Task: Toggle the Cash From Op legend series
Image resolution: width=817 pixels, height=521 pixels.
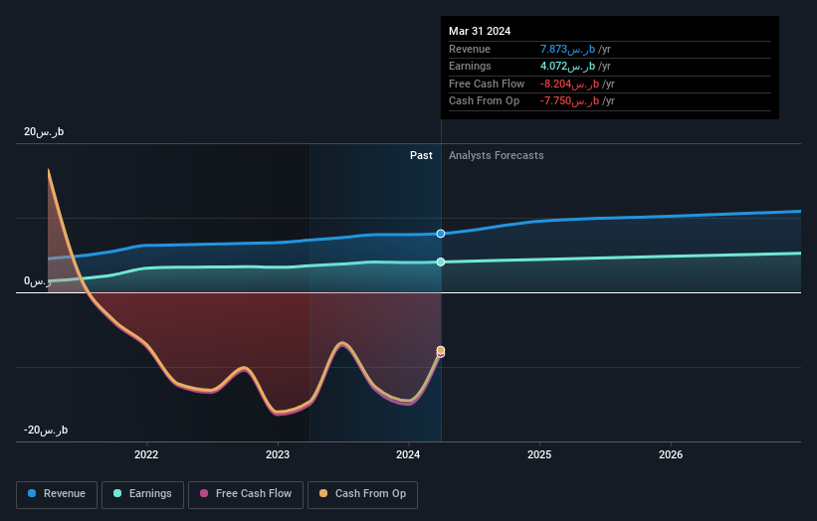Action: 362,494
